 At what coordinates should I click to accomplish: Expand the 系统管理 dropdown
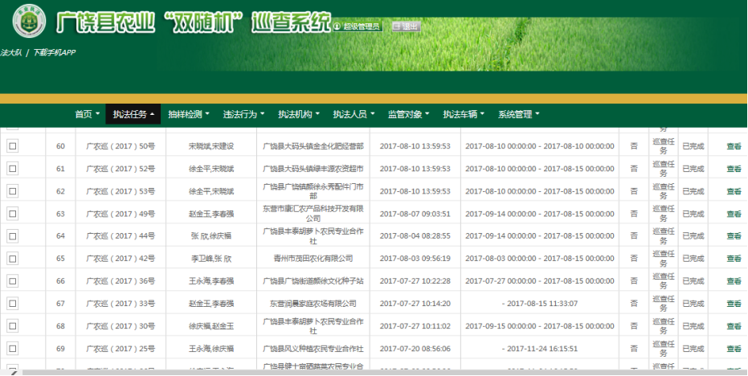coord(518,114)
